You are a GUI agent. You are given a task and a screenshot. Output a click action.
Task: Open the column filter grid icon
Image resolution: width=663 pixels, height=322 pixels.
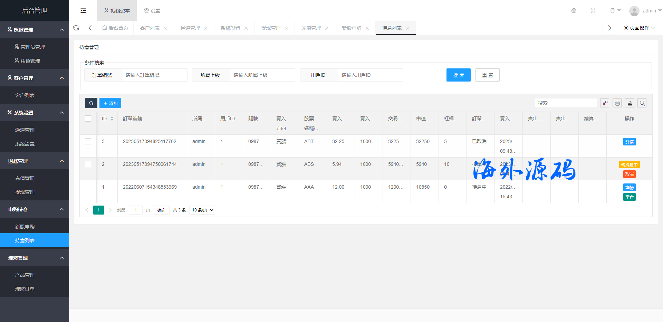pos(605,103)
